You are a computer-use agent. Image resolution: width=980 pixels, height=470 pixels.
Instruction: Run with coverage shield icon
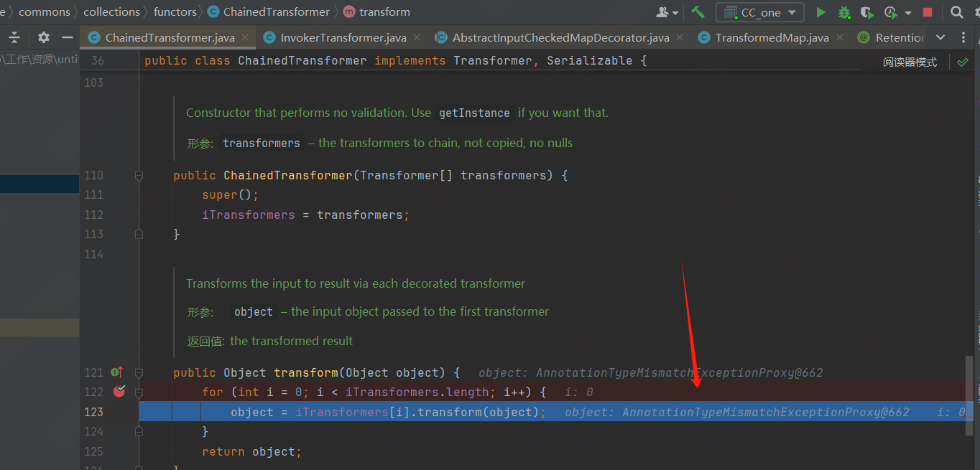click(x=867, y=12)
